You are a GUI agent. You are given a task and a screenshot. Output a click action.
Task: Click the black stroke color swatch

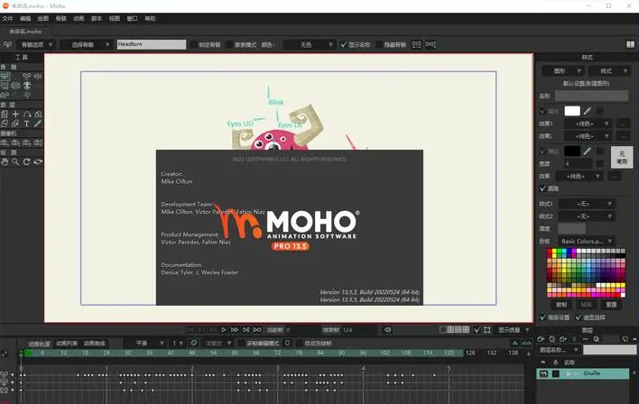(572, 151)
